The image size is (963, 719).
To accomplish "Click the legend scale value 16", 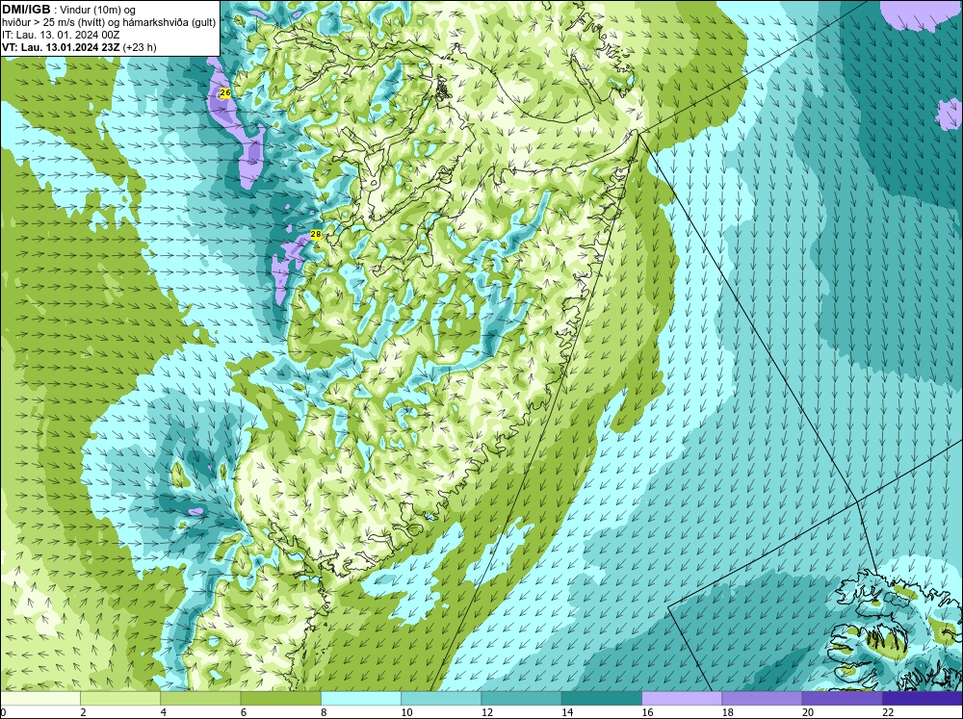I will coord(648,712).
